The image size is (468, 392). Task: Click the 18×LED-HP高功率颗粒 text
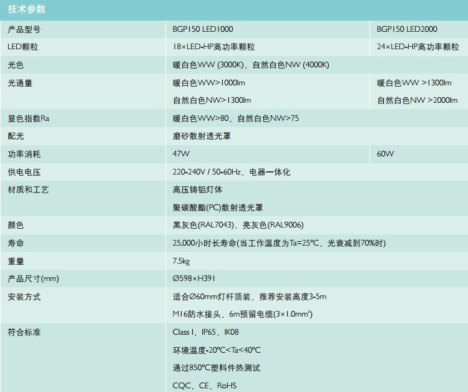[213, 47]
